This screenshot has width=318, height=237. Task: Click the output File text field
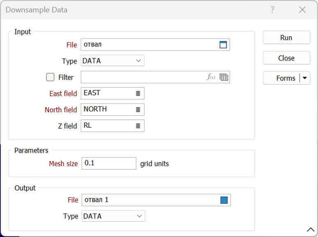pos(150,200)
